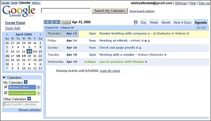Click Search public calendars field
211x121 pixels.
(x=21, y=104)
